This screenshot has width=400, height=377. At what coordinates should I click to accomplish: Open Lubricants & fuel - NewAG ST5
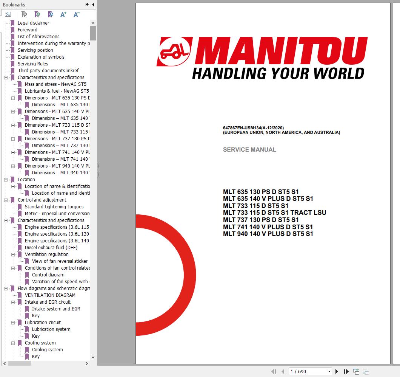point(57,91)
